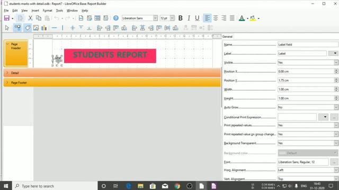Open the Conditional Print Expression dropdown arrow

click(323, 117)
